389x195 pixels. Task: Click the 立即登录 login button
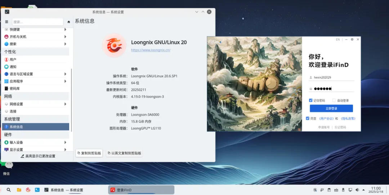pos(331,108)
